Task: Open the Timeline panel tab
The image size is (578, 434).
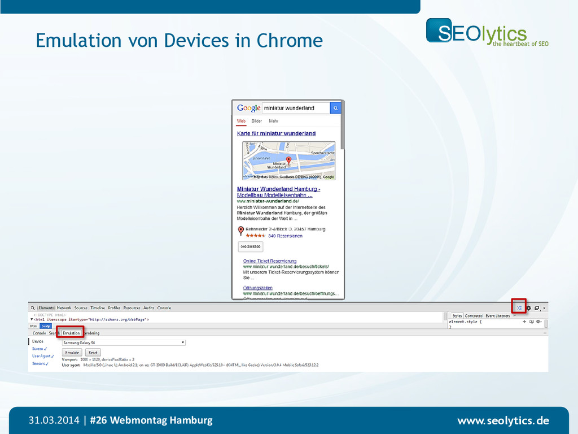Action: (98, 308)
